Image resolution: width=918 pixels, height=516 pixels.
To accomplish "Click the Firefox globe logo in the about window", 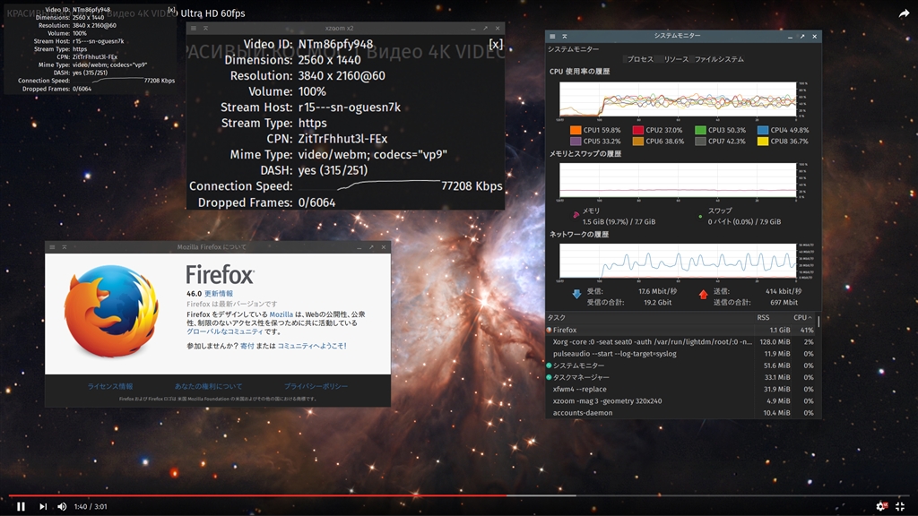I will [111, 311].
